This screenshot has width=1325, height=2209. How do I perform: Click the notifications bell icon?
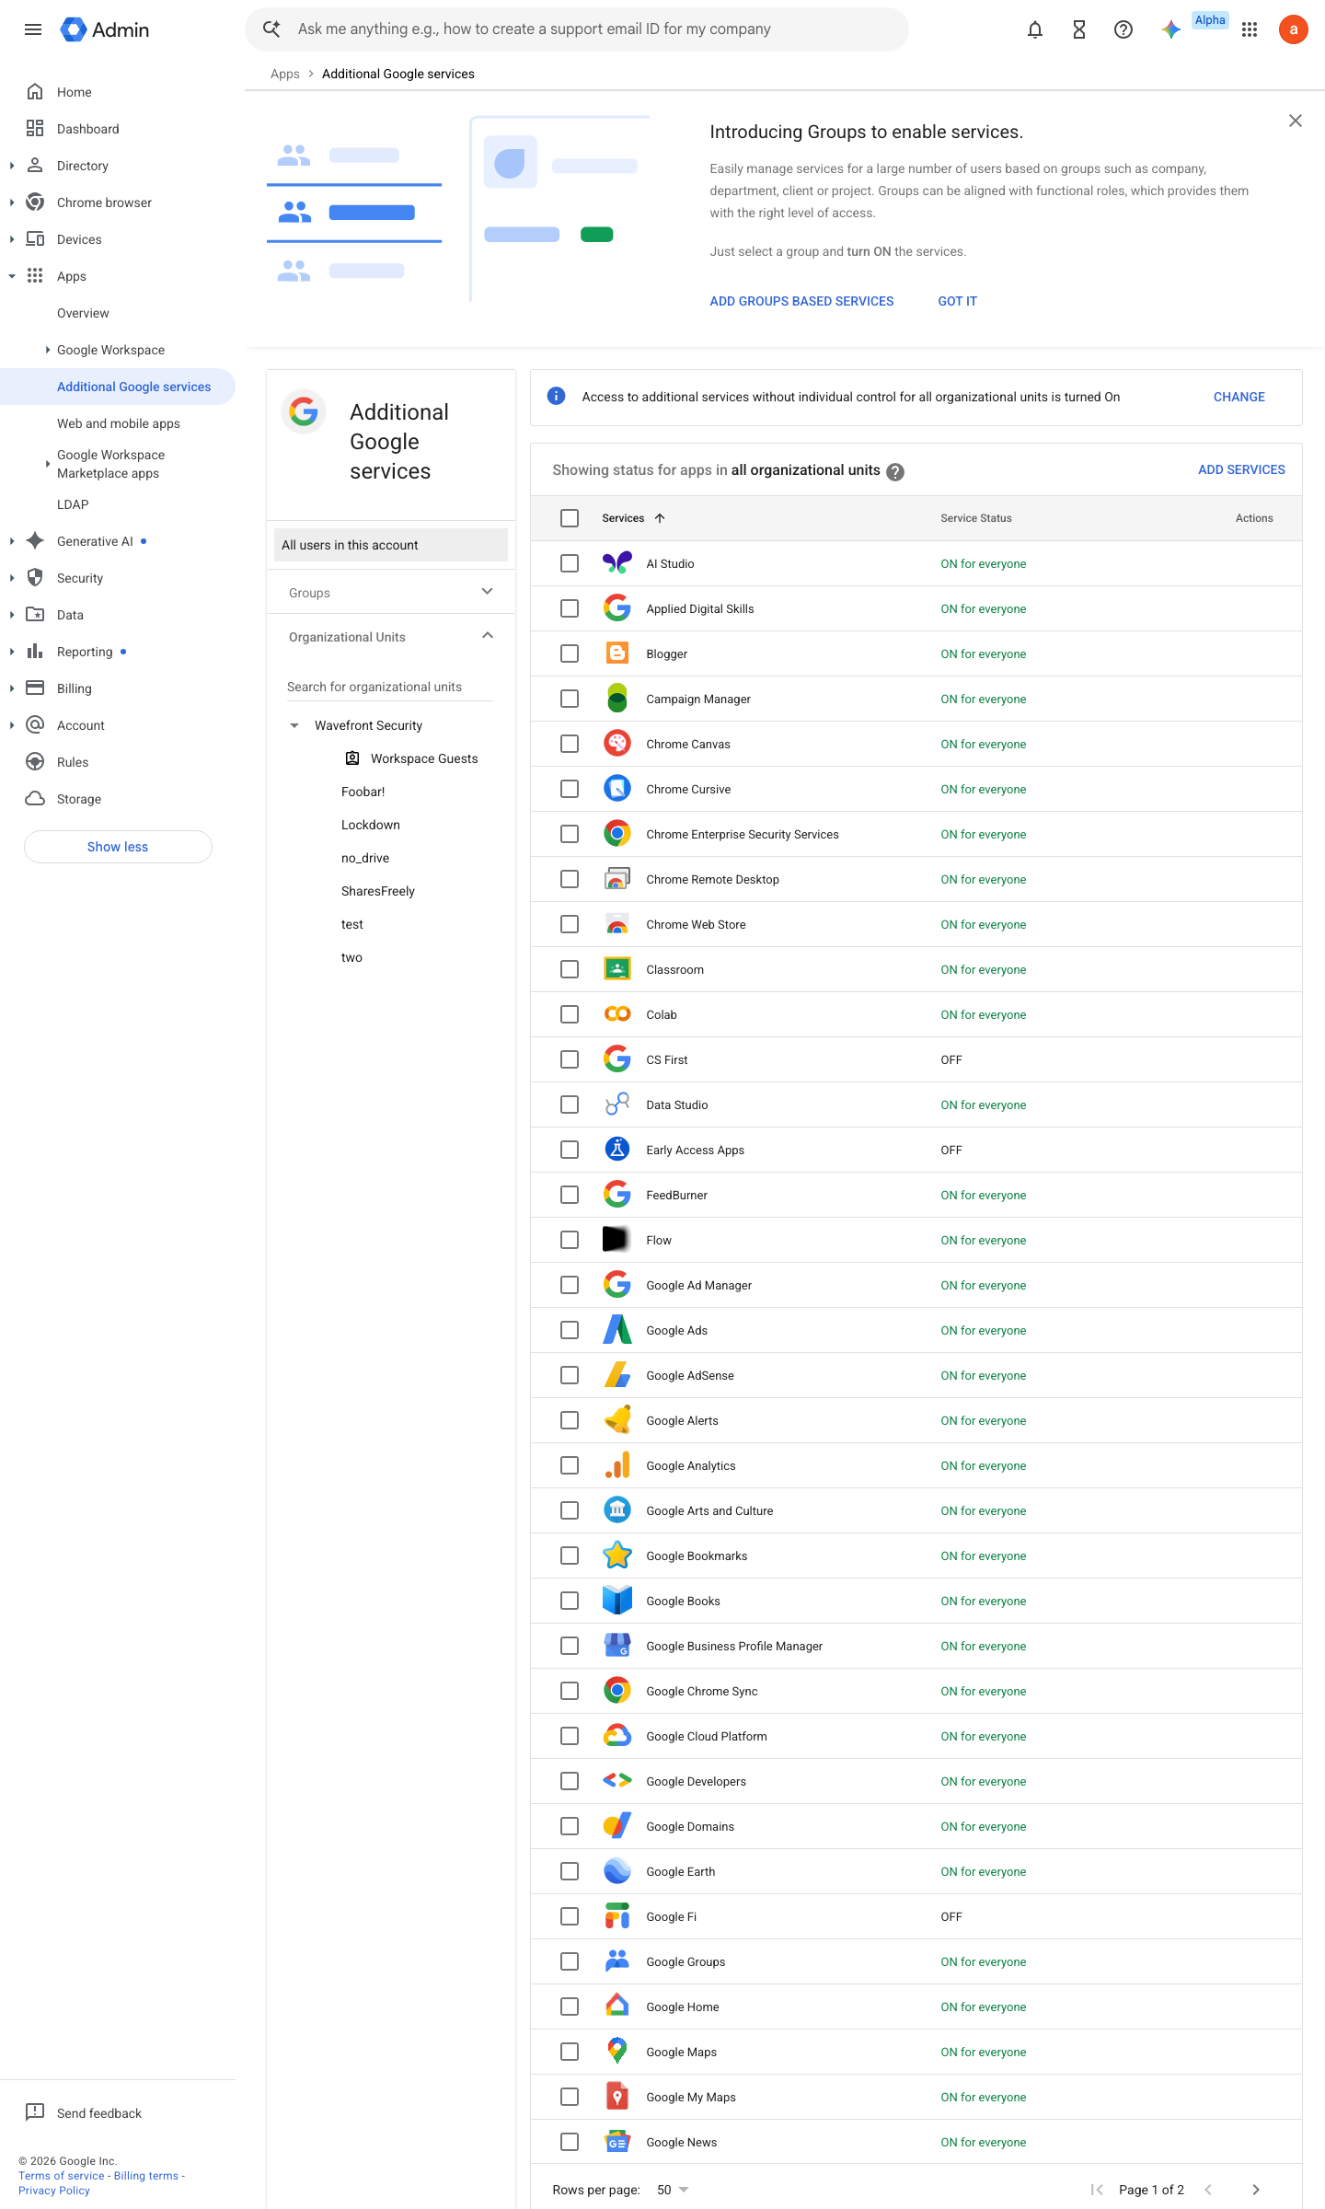[x=1035, y=29]
